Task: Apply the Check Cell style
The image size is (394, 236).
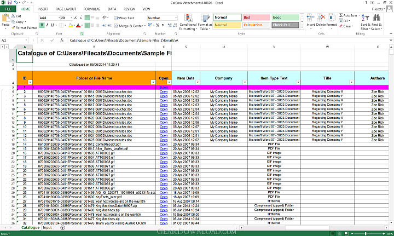Action: pyautogui.click(x=285, y=25)
